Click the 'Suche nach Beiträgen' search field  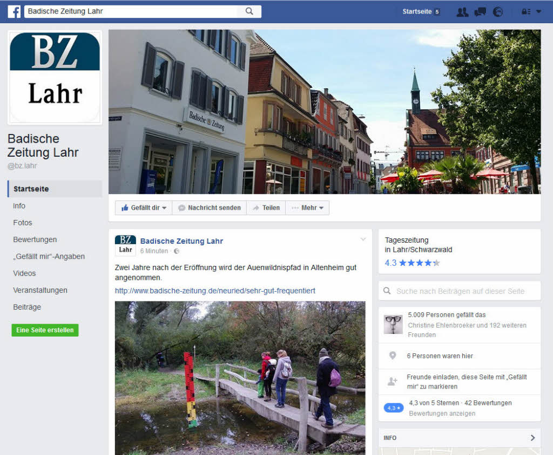[x=460, y=291]
